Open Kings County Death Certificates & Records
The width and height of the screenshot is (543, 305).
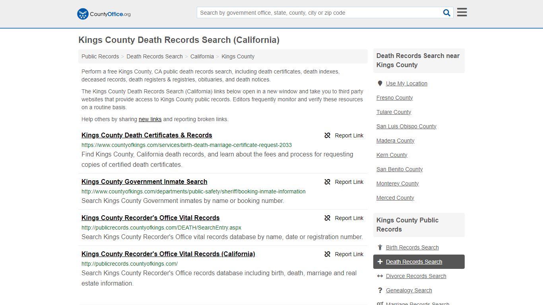147,135
